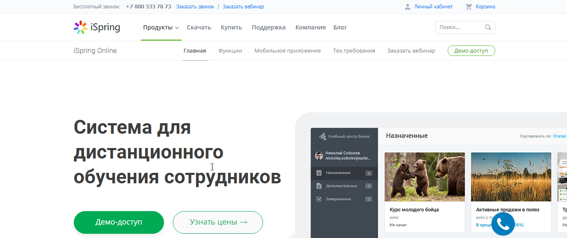The image size is (567, 238).
Task: Click the Завершенные count badge 2
Action: [369, 199]
